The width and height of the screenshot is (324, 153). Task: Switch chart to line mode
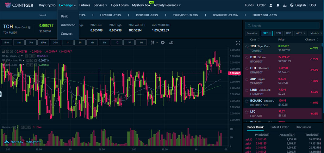[x=7, y=43]
